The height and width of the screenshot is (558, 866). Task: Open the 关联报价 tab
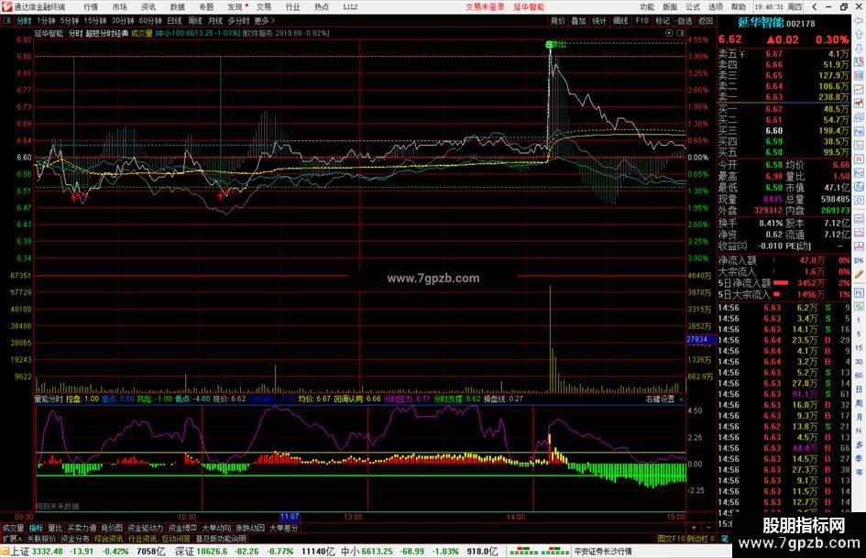click(x=41, y=538)
